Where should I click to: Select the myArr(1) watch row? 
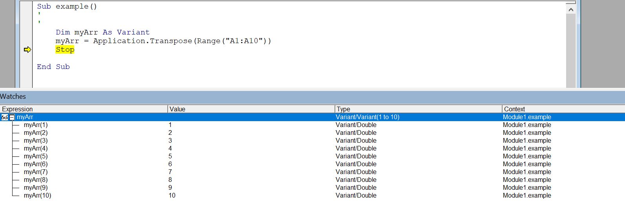tap(36, 125)
